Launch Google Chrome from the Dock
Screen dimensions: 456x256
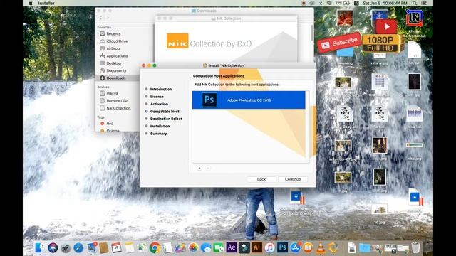point(155,248)
